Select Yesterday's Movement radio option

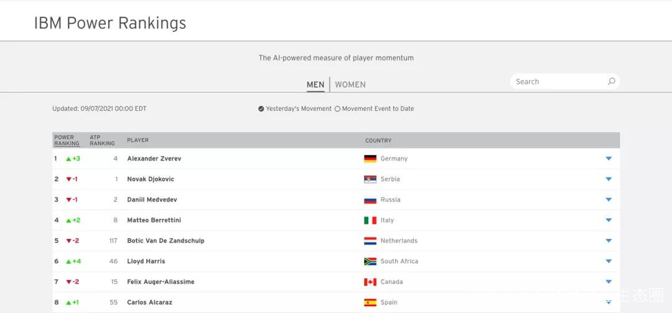tap(261, 109)
